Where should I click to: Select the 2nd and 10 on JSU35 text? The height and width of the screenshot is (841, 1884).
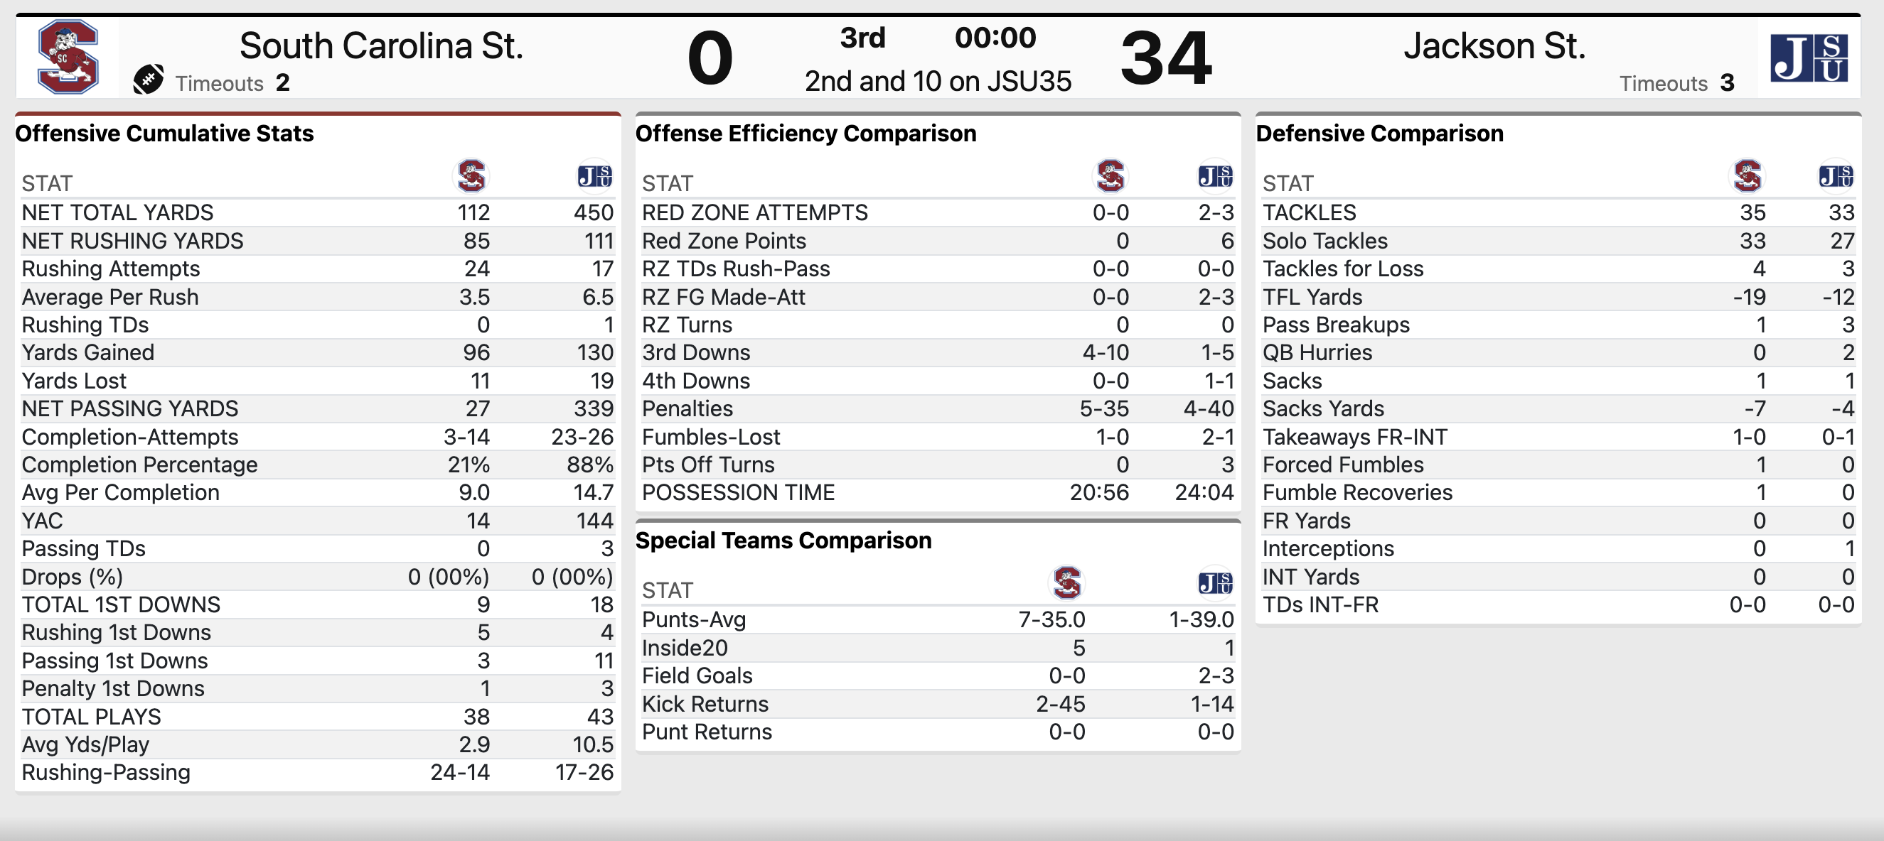point(939,81)
